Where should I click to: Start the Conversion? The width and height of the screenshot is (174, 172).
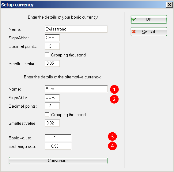click(x=58, y=160)
